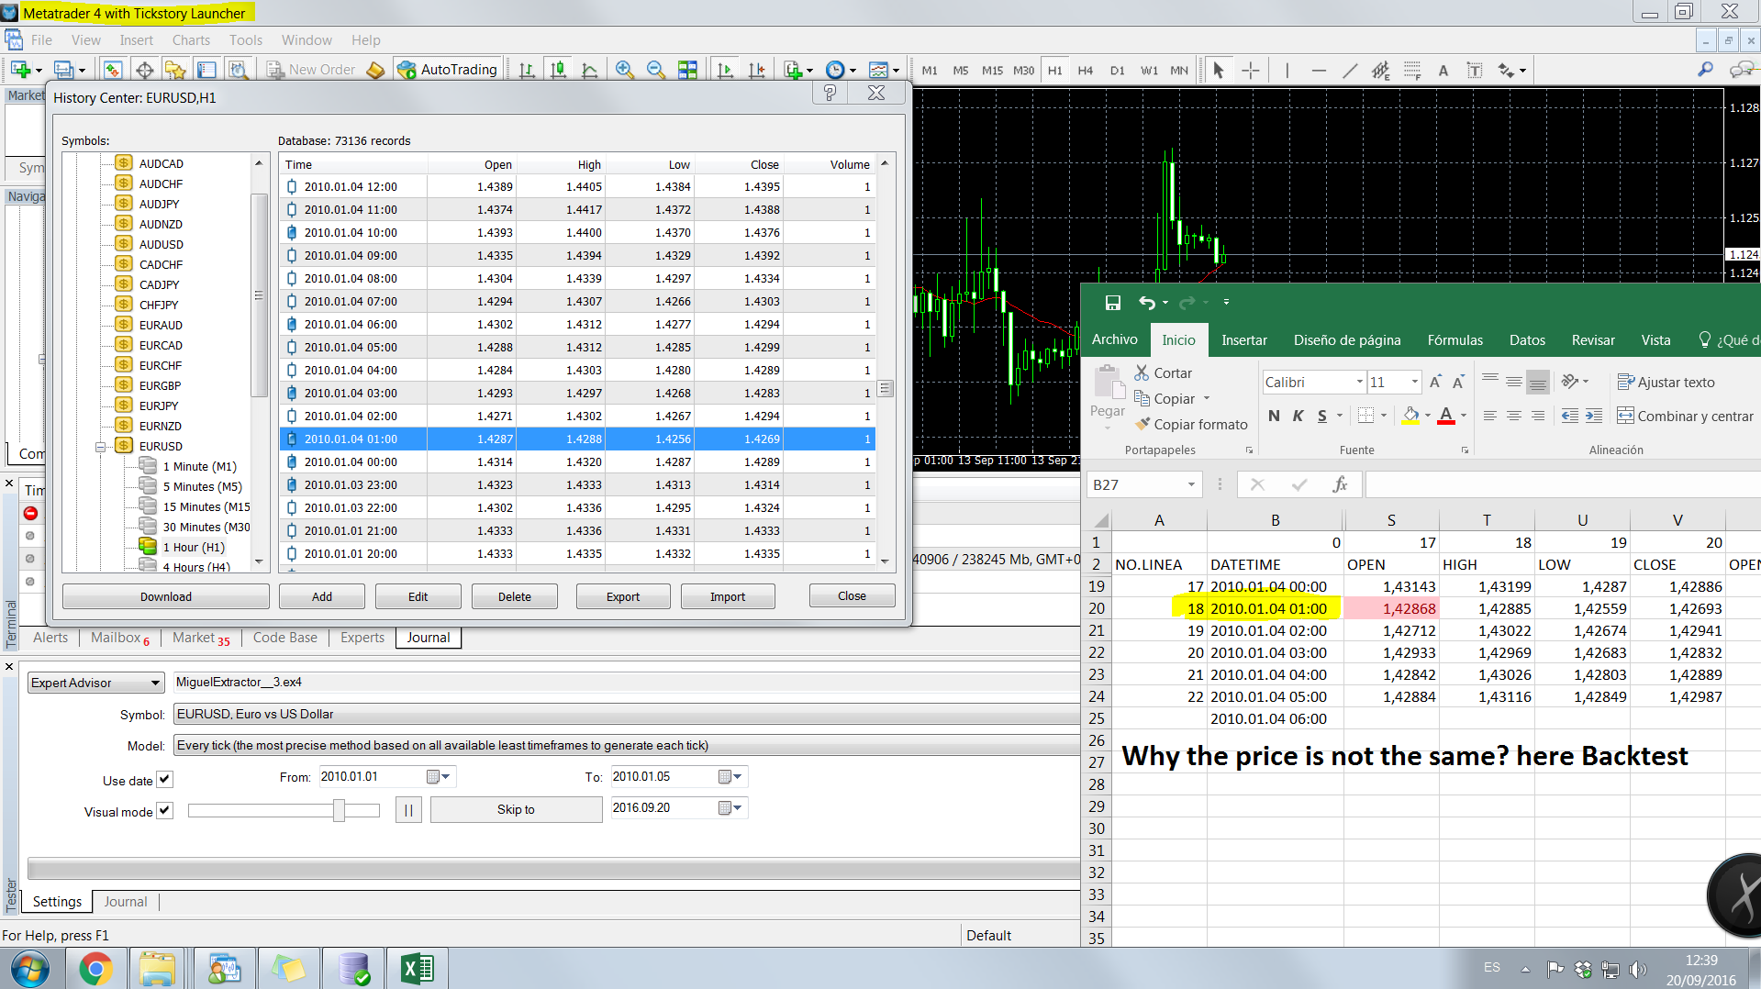Viewport: 1761px width, 989px height.
Task: Draw a horizontal line tool
Action: 1319,70
